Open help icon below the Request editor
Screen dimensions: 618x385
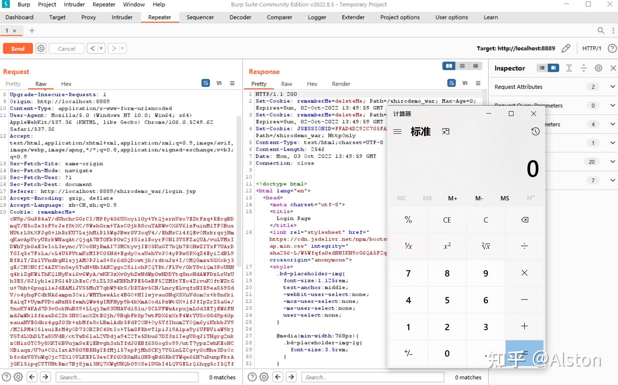6,377
